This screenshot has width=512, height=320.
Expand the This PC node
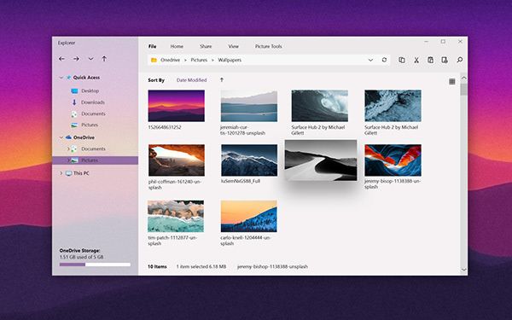pyautogui.click(x=61, y=173)
